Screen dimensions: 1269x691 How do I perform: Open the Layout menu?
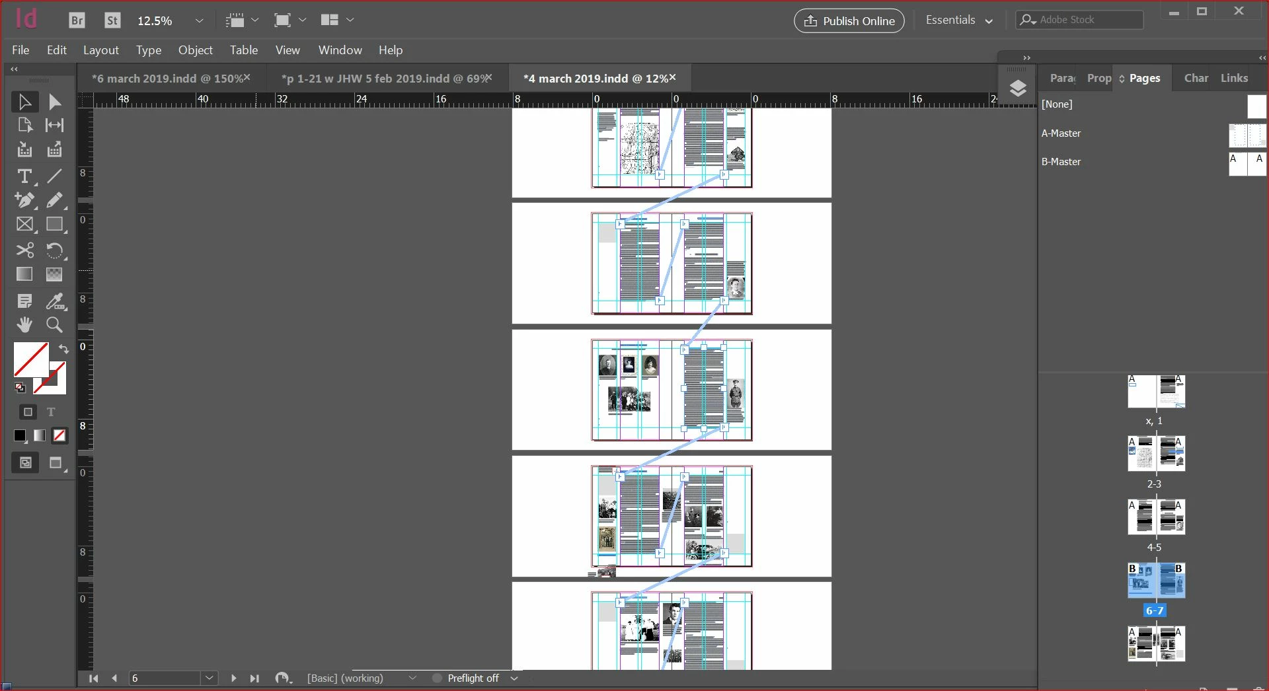101,50
